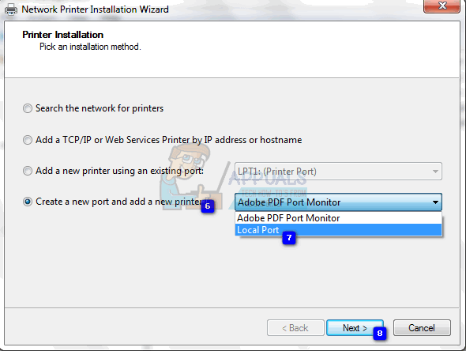This screenshot has width=466, height=351.
Task: Click the printer icon in title bar
Action: tap(11, 9)
